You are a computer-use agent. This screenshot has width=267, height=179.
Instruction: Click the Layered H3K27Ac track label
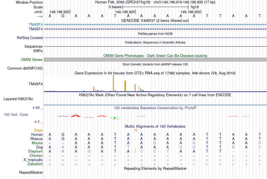click(18, 99)
